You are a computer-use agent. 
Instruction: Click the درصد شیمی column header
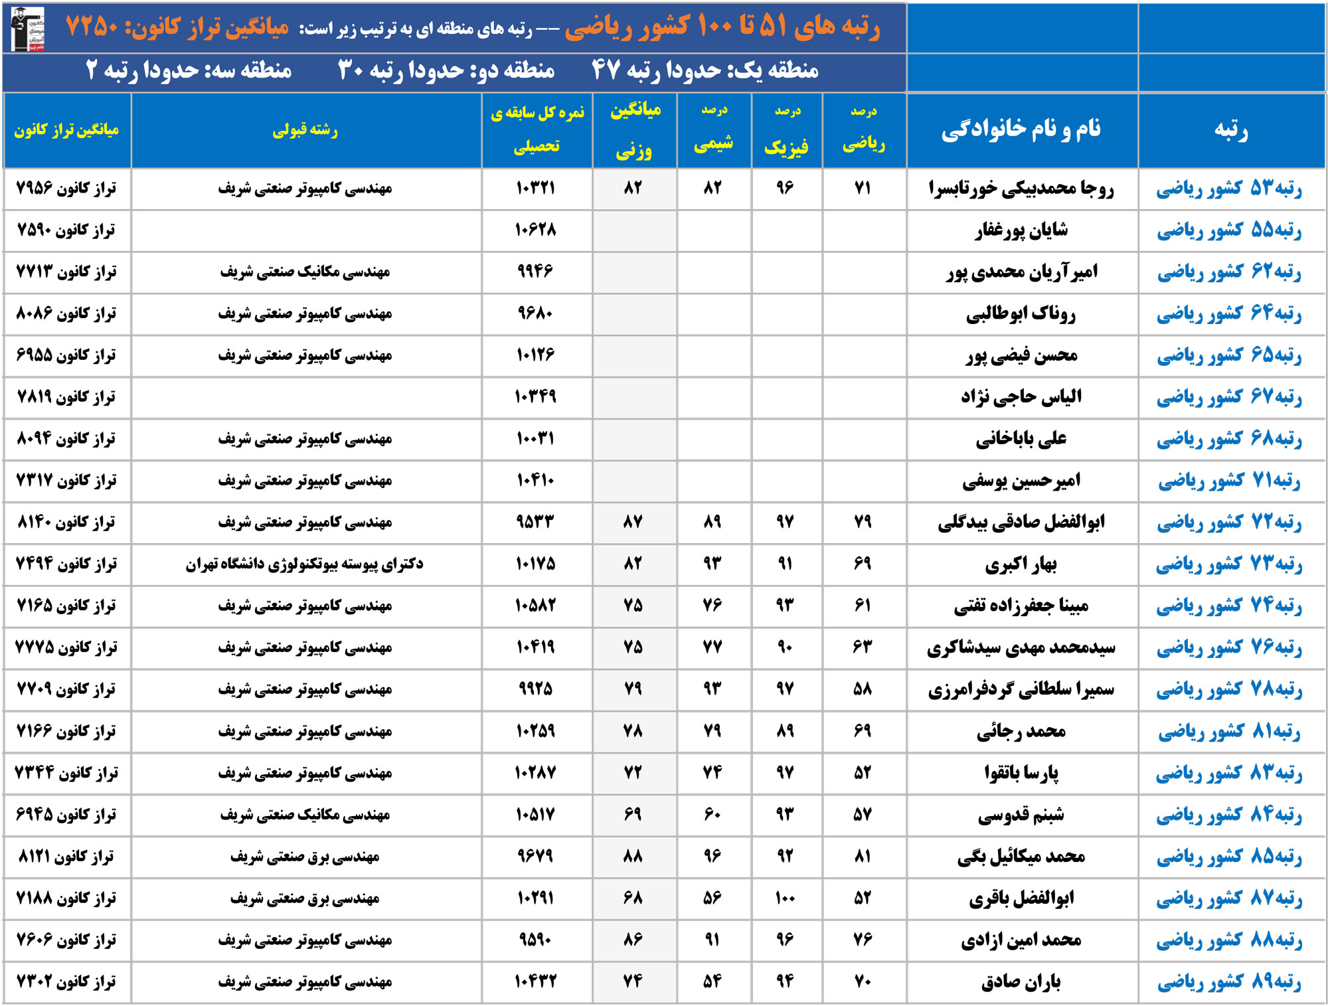coord(714,129)
